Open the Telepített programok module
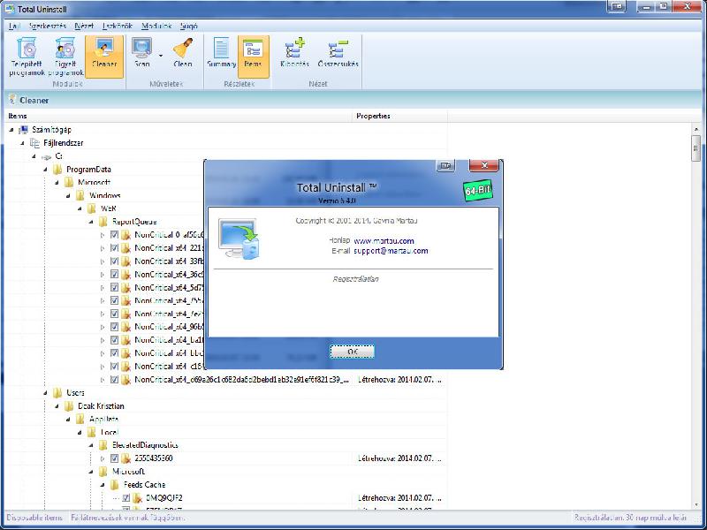 click(27, 57)
